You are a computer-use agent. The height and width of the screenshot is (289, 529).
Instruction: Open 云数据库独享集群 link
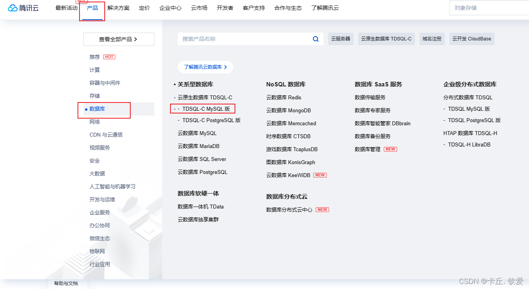[198, 219]
